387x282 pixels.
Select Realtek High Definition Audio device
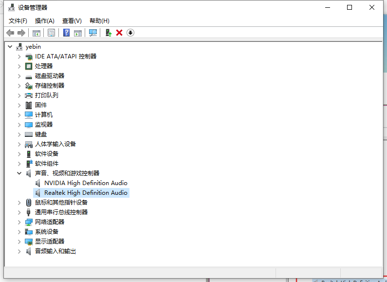click(86, 193)
